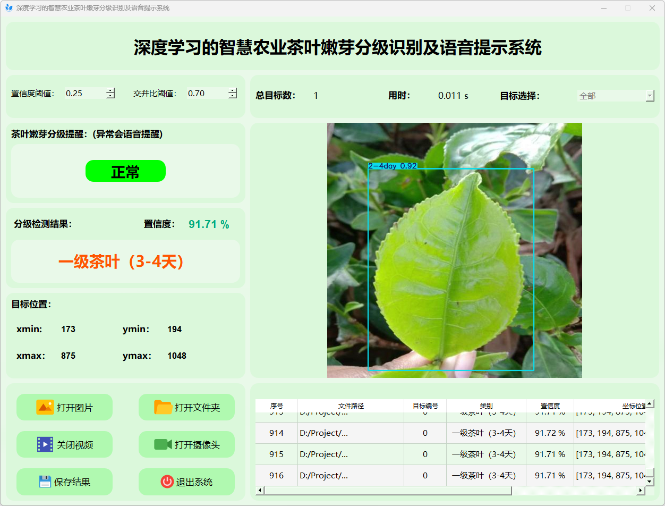665x506 pixels.
Task: Click the picture icon on 打开图片
Action: (x=45, y=407)
